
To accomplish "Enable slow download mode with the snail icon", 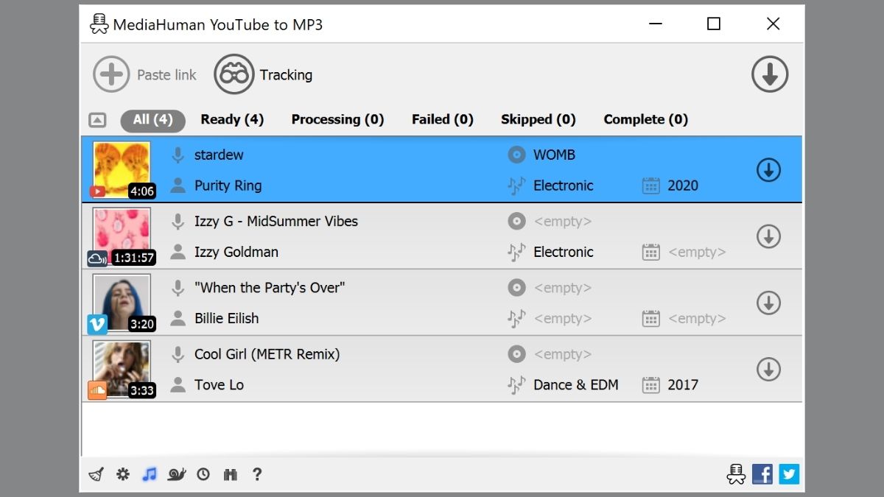I will (175, 474).
